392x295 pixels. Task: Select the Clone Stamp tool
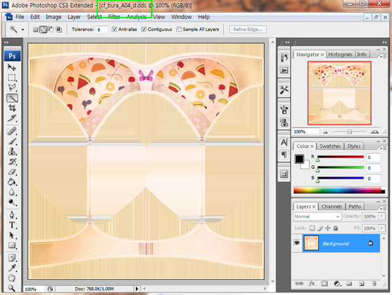pos(12,151)
